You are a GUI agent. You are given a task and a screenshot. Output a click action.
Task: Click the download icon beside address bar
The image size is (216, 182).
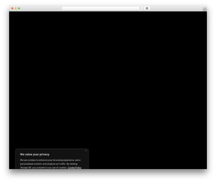[x=147, y=8]
